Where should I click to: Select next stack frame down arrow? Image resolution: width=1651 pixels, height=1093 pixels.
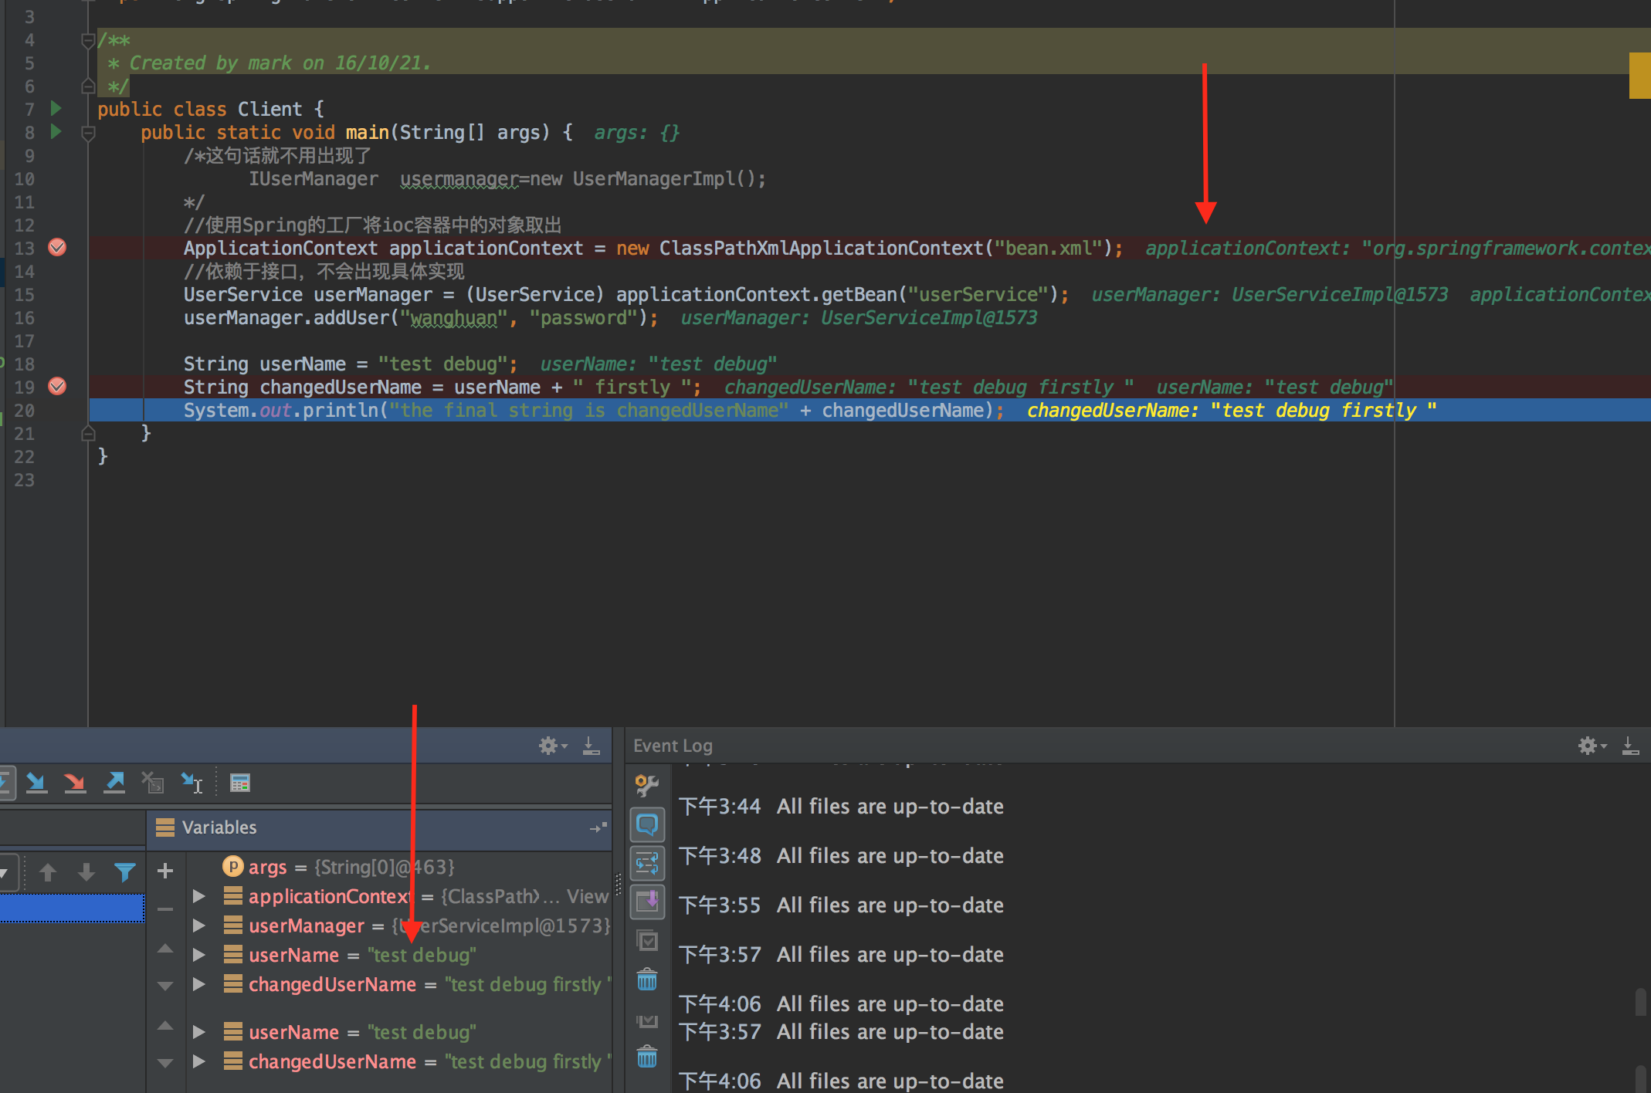click(x=86, y=872)
